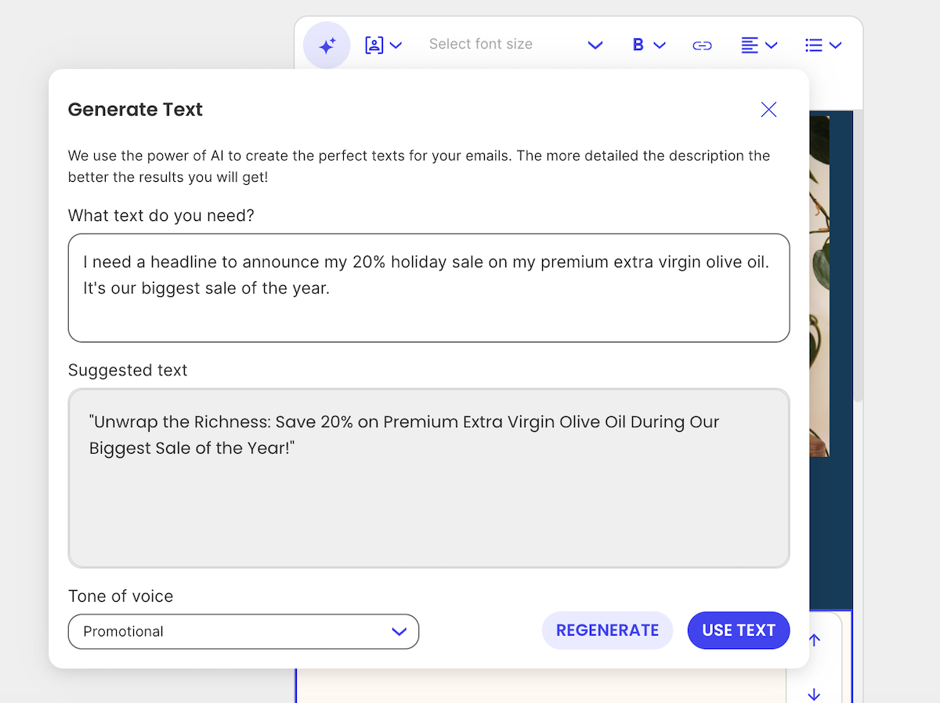The height and width of the screenshot is (703, 940).
Task: Expand the list style dropdown chevron
Action: pyautogui.click(x=835, y=45)
